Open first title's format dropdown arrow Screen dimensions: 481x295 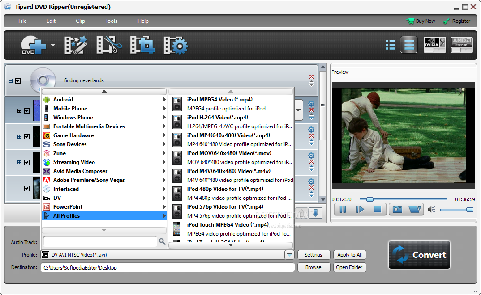[298, 110]
